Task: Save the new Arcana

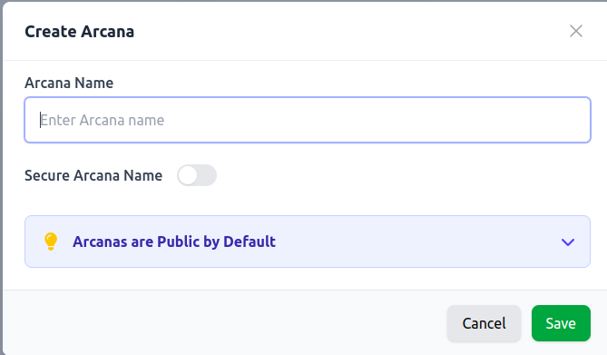Action: point(561,323)
